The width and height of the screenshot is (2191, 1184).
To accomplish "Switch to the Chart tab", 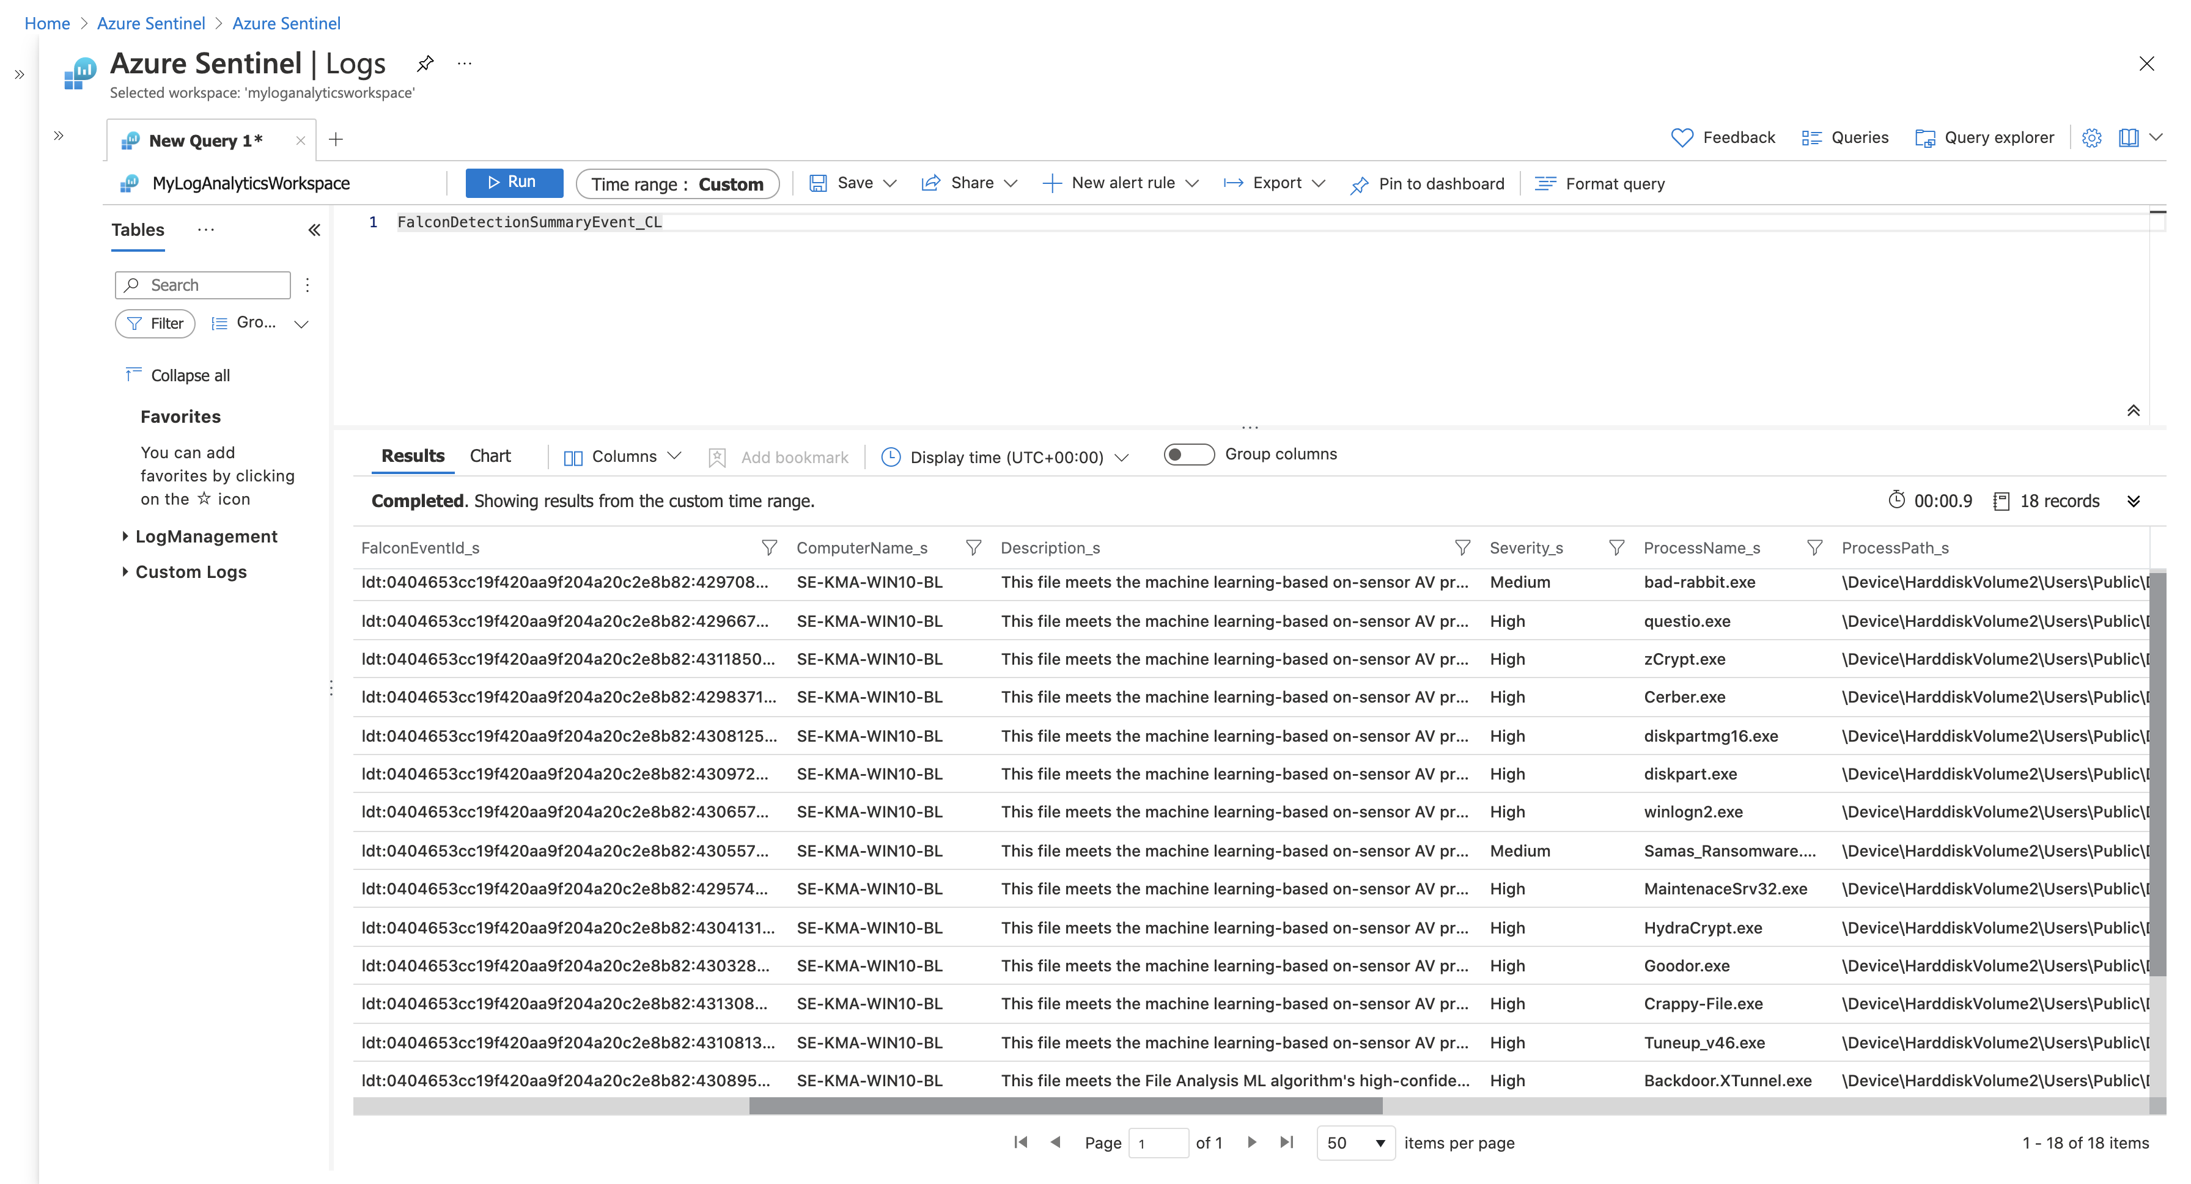I will coord(490,456).
